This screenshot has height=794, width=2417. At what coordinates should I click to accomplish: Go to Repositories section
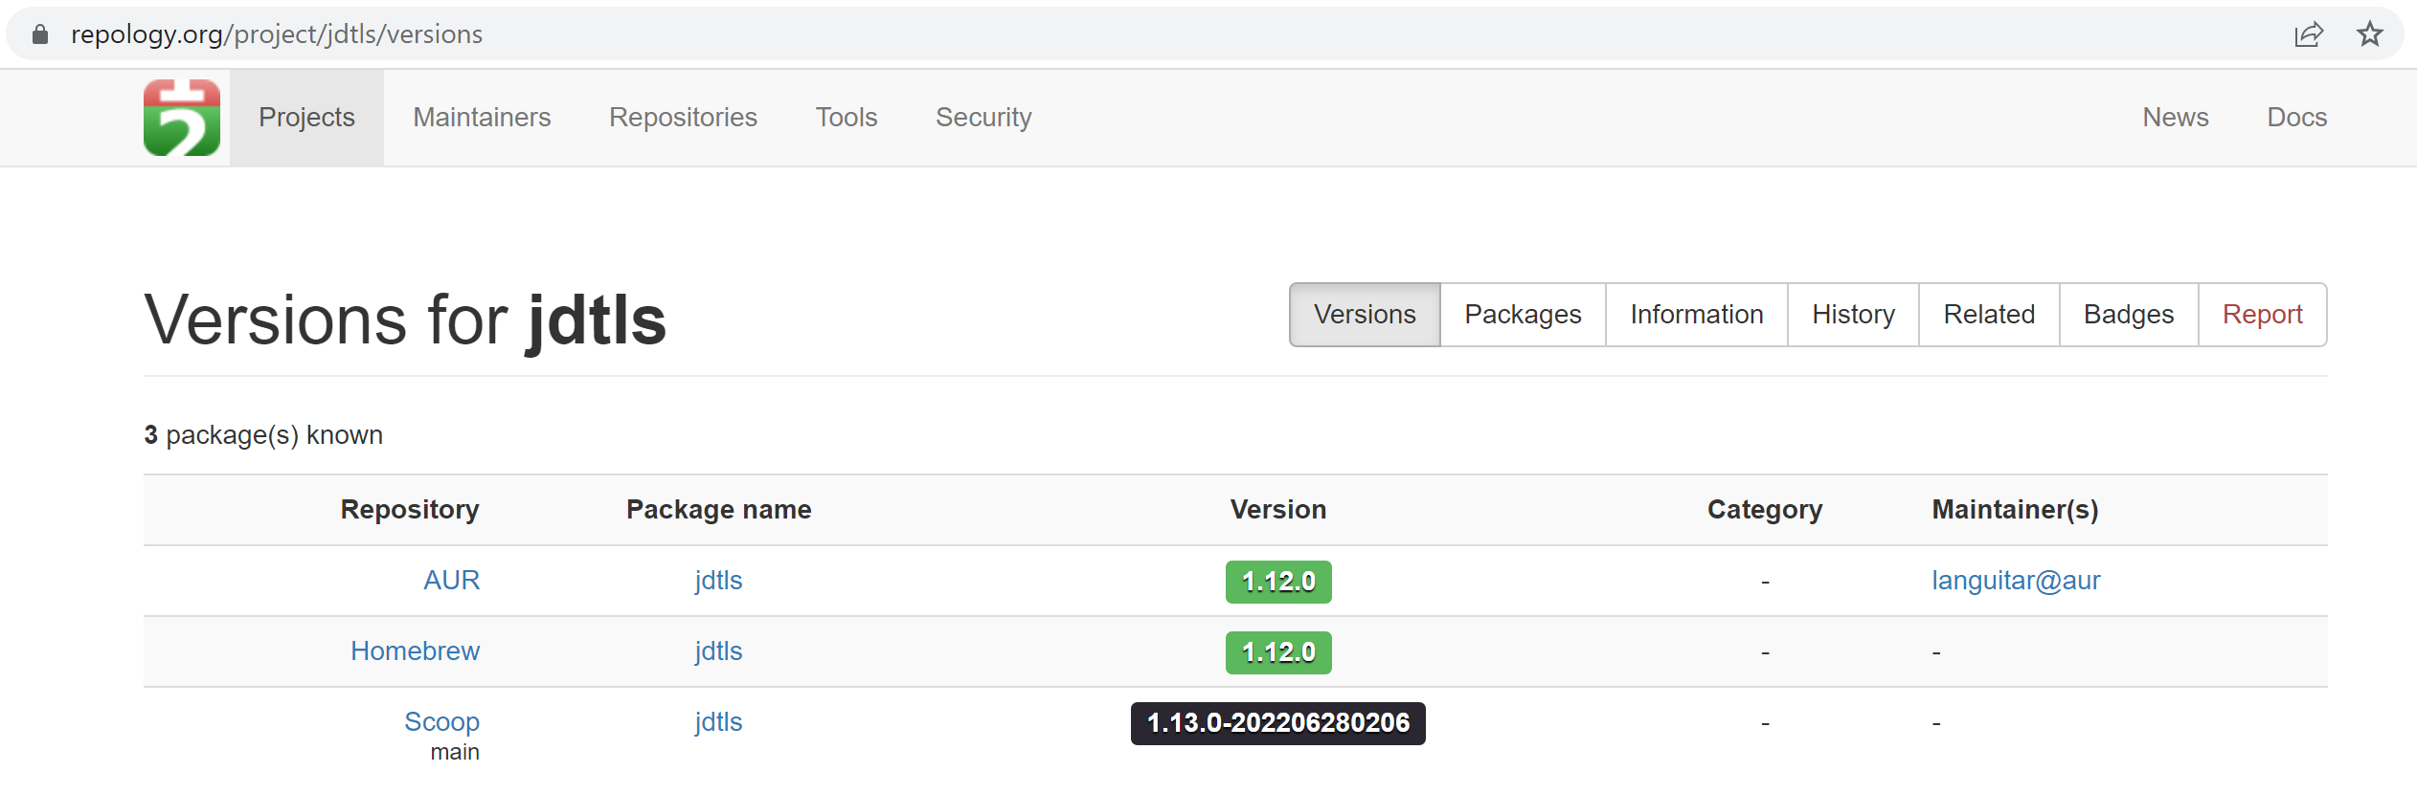pos(683,118)
